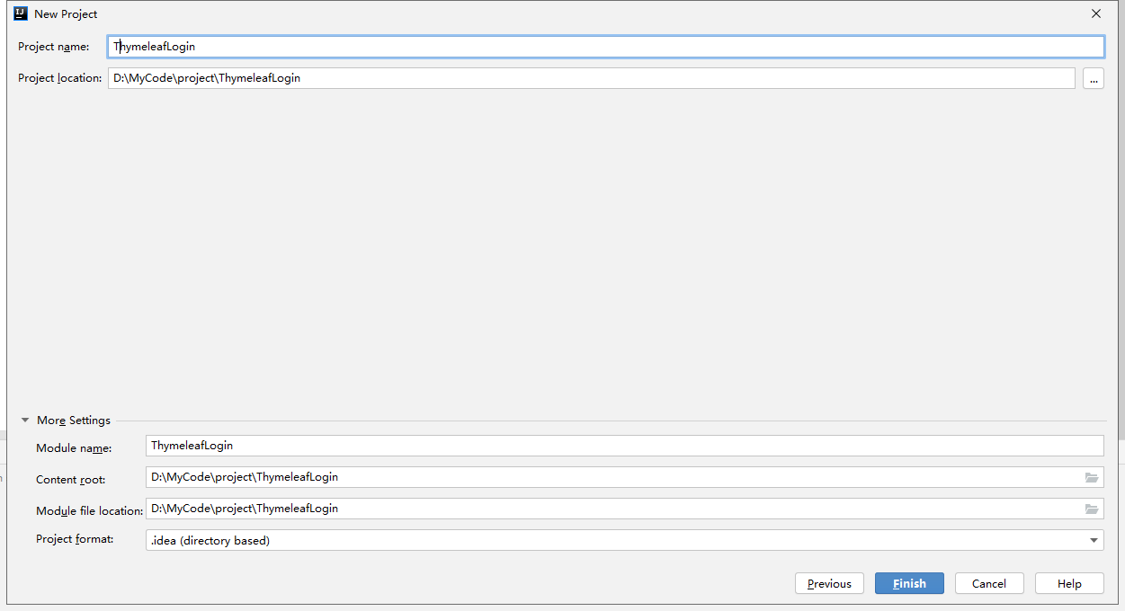Click the Finish button
The image size is (1125, 611).
click(909, 583)
